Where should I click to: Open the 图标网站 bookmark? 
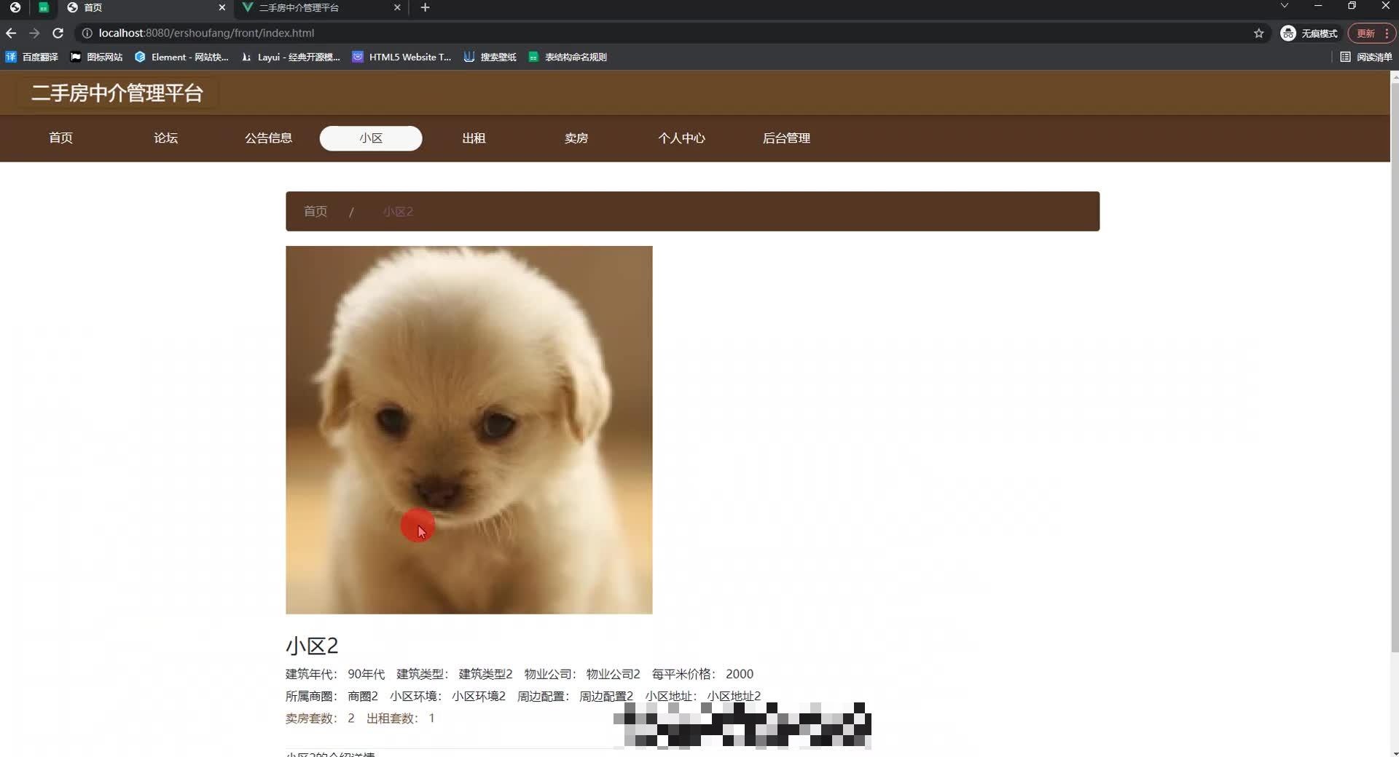point(95,57)
